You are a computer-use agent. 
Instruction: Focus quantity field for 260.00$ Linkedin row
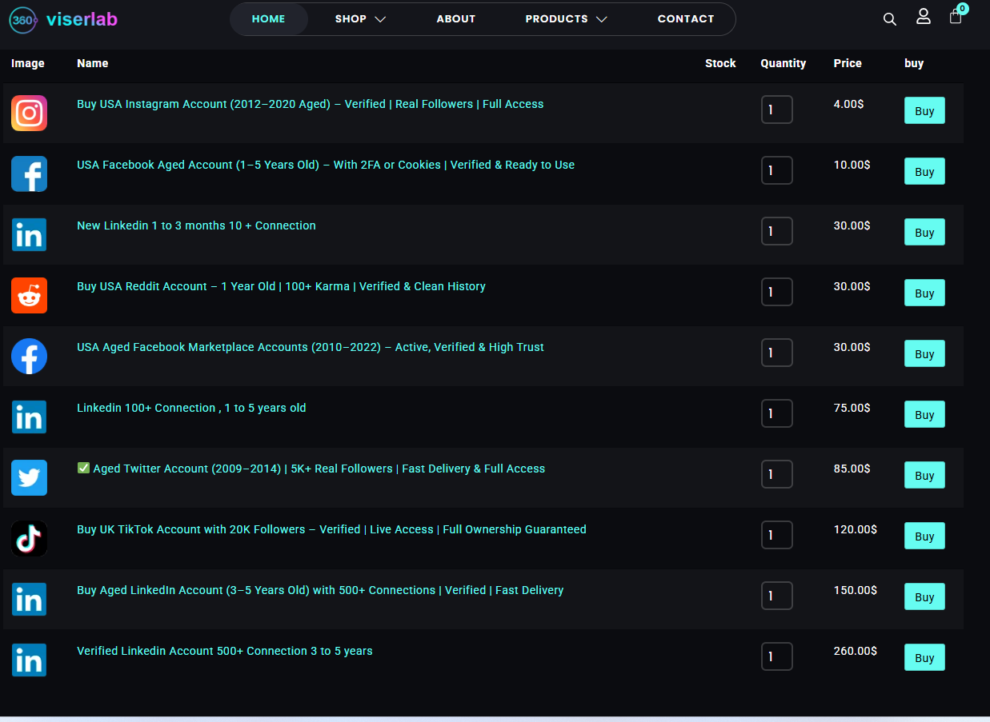[x=777, y=656]
